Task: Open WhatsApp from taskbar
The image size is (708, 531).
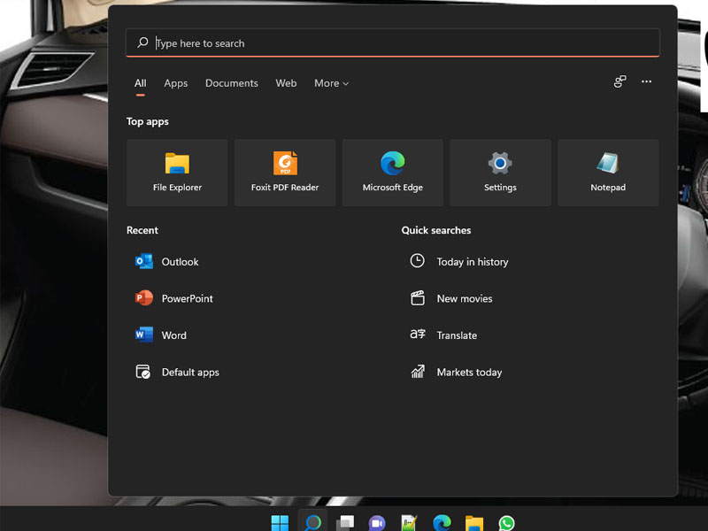Action: [x=506, y=523]
